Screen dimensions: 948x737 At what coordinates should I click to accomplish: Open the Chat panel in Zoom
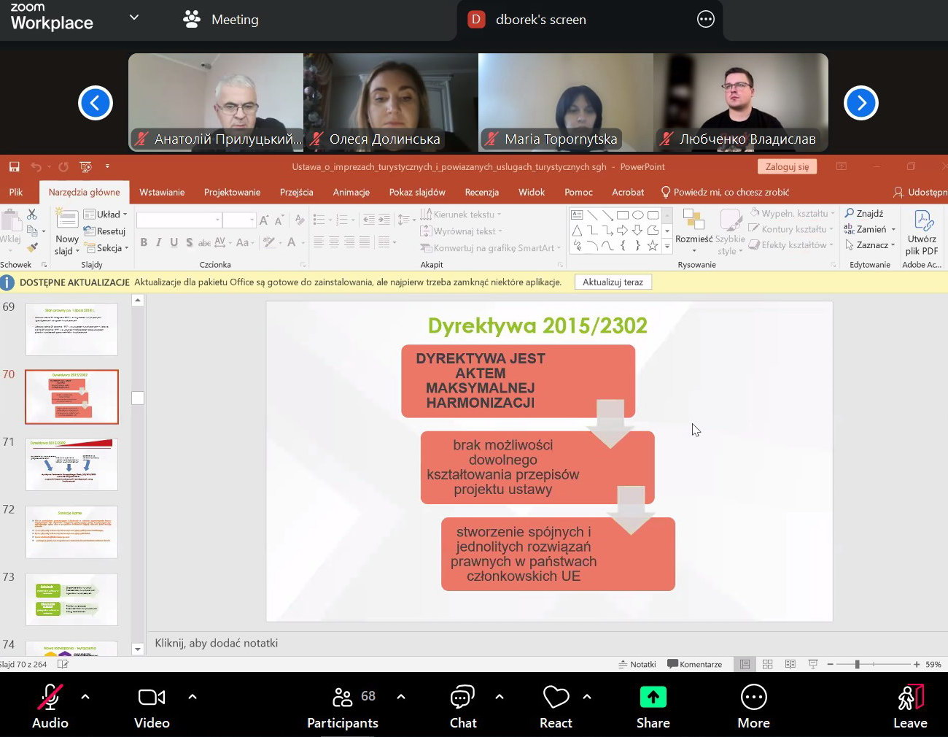pos(462,698)
